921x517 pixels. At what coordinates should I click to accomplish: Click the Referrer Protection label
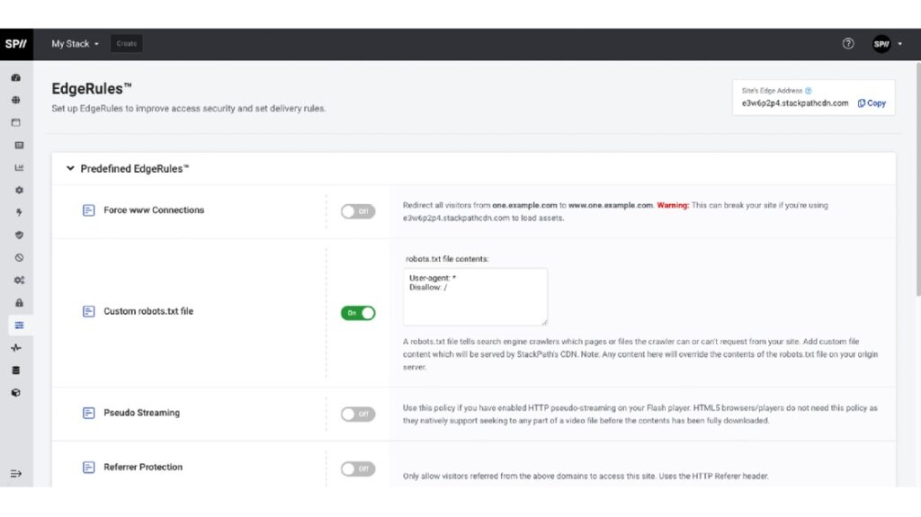(143, 467)
